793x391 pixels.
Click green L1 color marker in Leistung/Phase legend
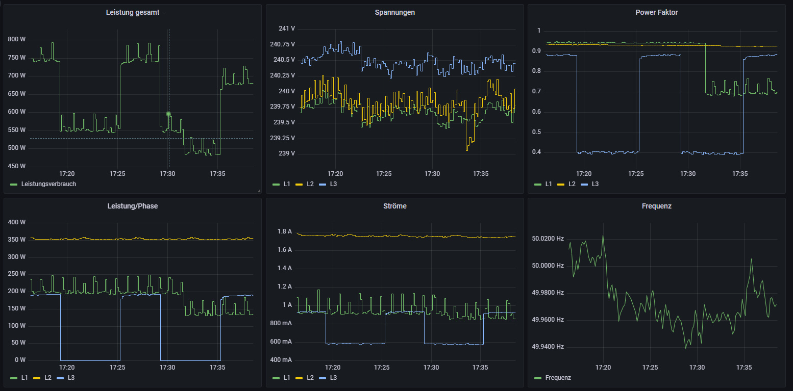pos(14,378)
